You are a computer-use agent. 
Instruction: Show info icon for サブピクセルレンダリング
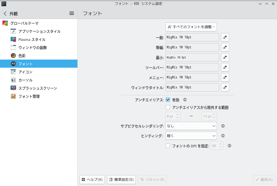223,126
